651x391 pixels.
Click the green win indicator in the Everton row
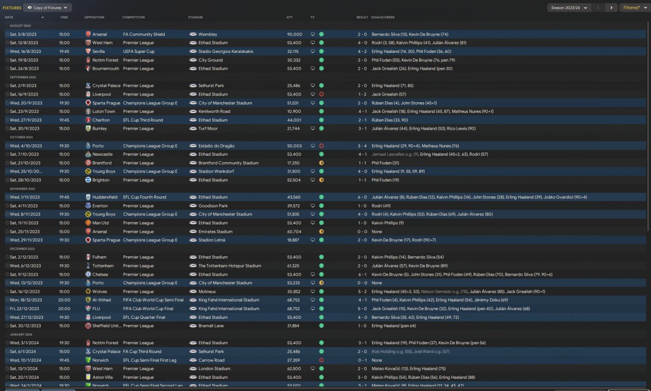pyautogui.click(x=321, y=206)
